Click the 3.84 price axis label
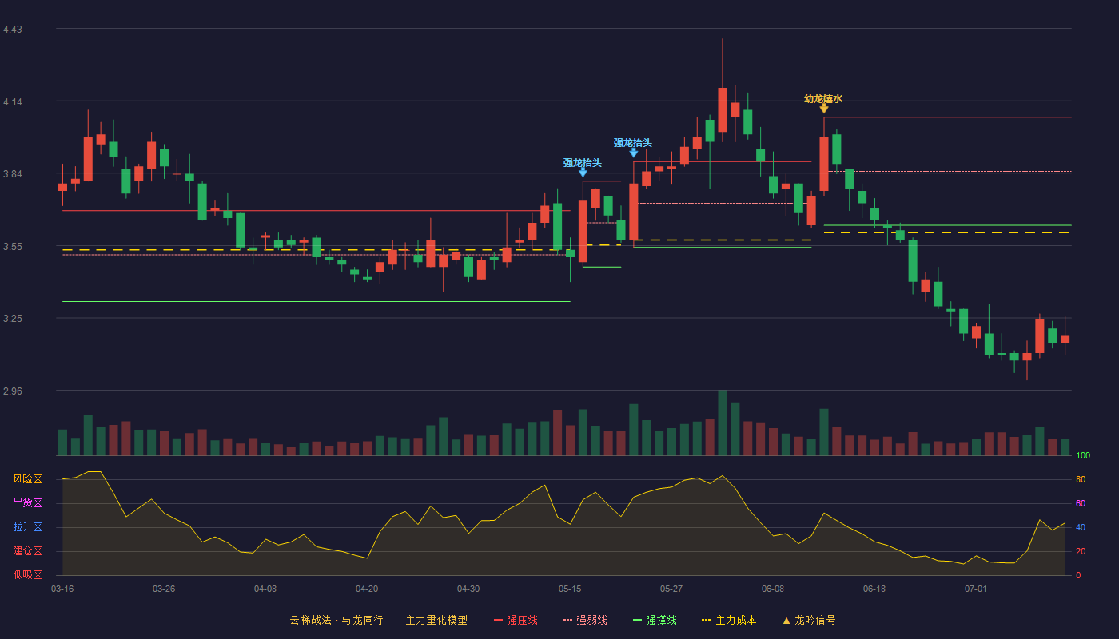Image resolution: width=1119 pixels, height=639 pixels. pos(13,174)
